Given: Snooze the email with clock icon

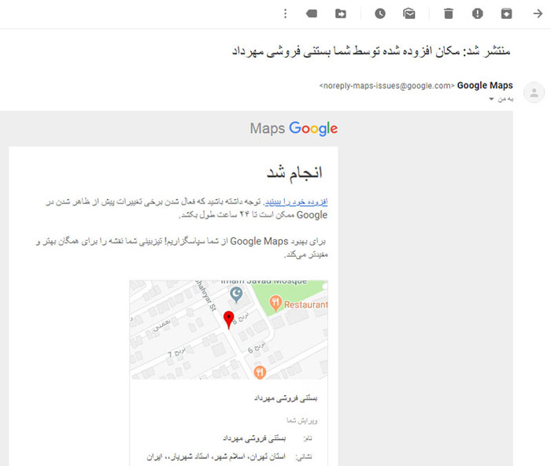Looking at the screenshot, I should (380, 13).
